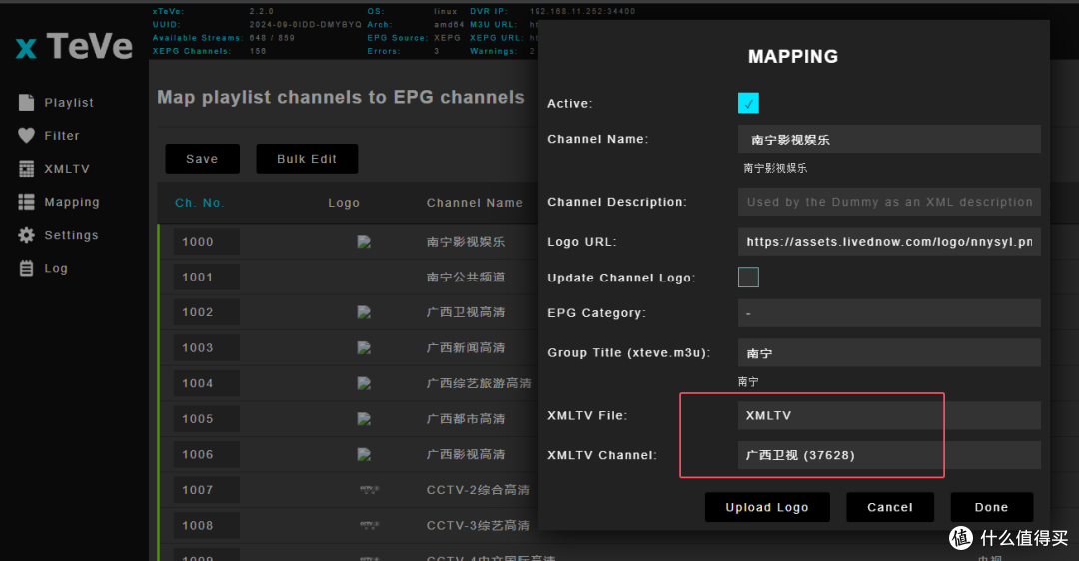Click the Logo URL input field
Screen dimensions: 1079x561
[889, 242]
